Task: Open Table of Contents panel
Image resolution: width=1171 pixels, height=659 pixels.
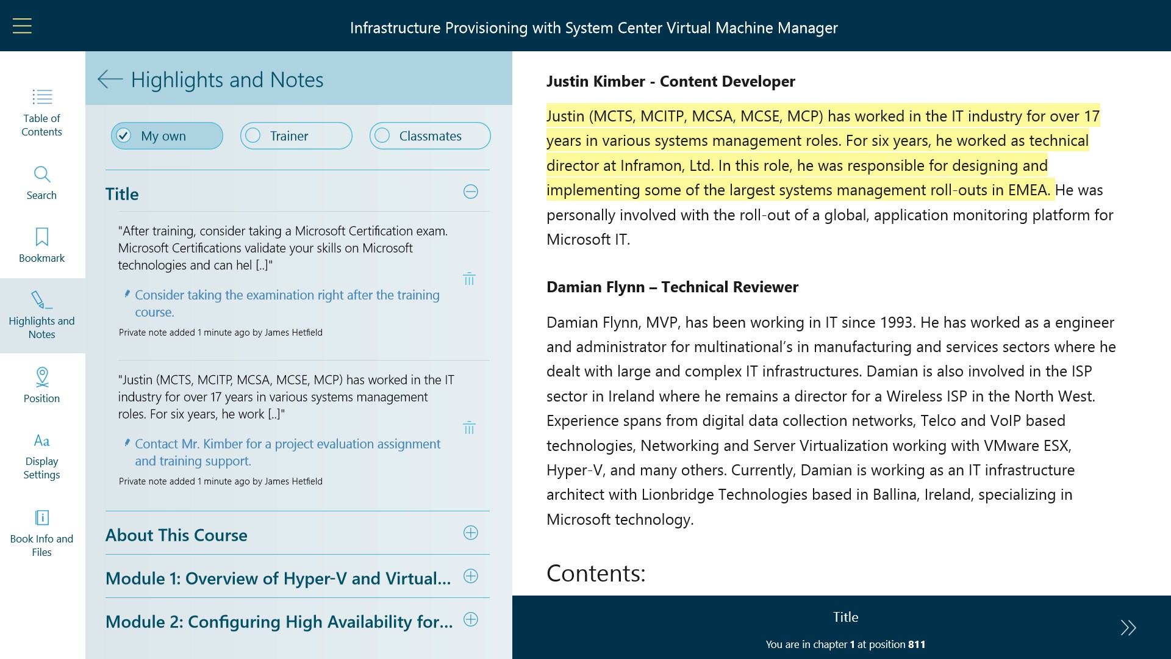Action: 41,112
